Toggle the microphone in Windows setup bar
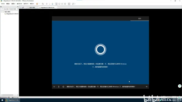The height and width of the screenshot is (102, 182). [59, 87]
